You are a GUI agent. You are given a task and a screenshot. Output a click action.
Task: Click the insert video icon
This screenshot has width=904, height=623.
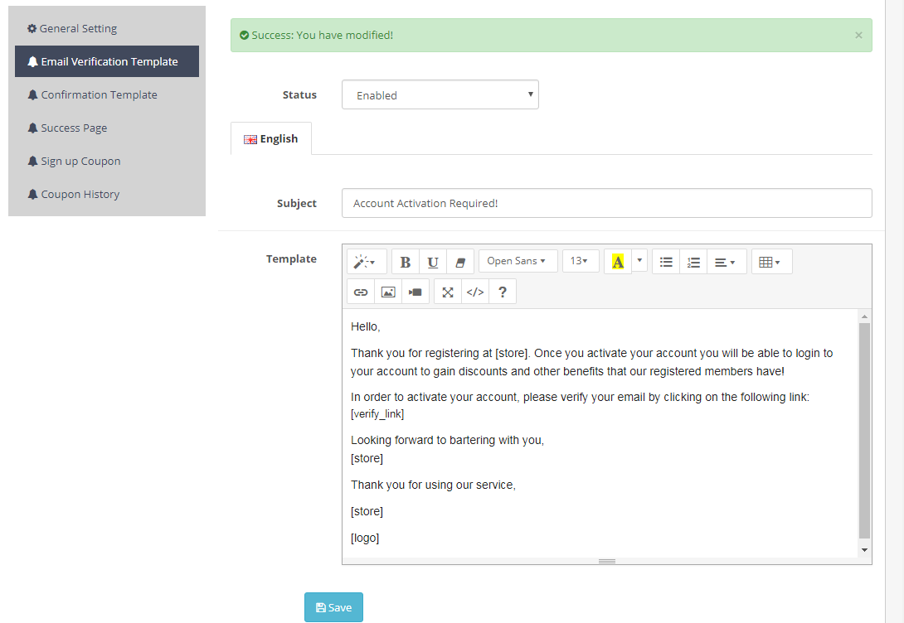416,292
